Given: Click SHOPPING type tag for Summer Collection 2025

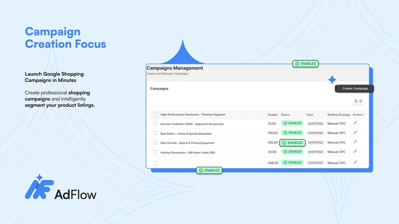Looking at the screenshot, I should 315,123.
